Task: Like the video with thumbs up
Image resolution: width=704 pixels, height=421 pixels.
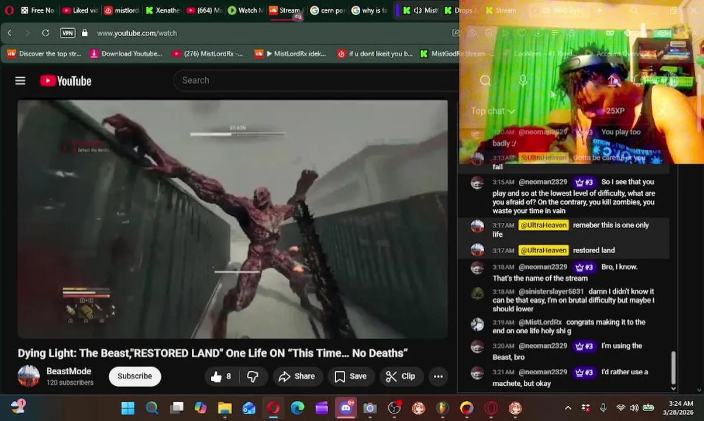Action: 221,376
